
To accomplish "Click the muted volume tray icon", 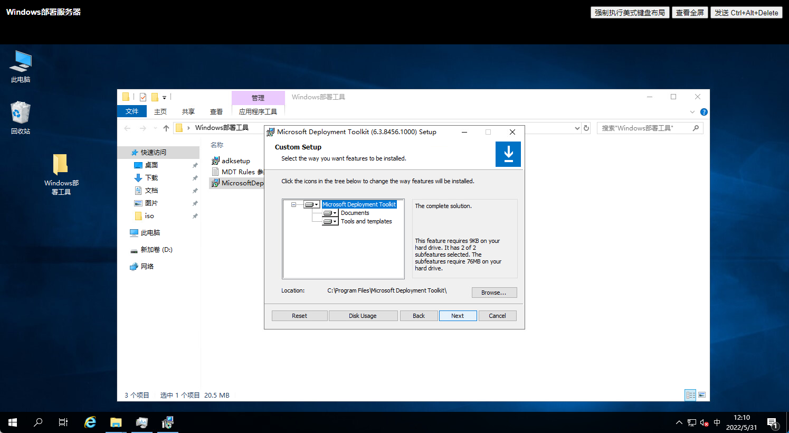I will (704, 422).
